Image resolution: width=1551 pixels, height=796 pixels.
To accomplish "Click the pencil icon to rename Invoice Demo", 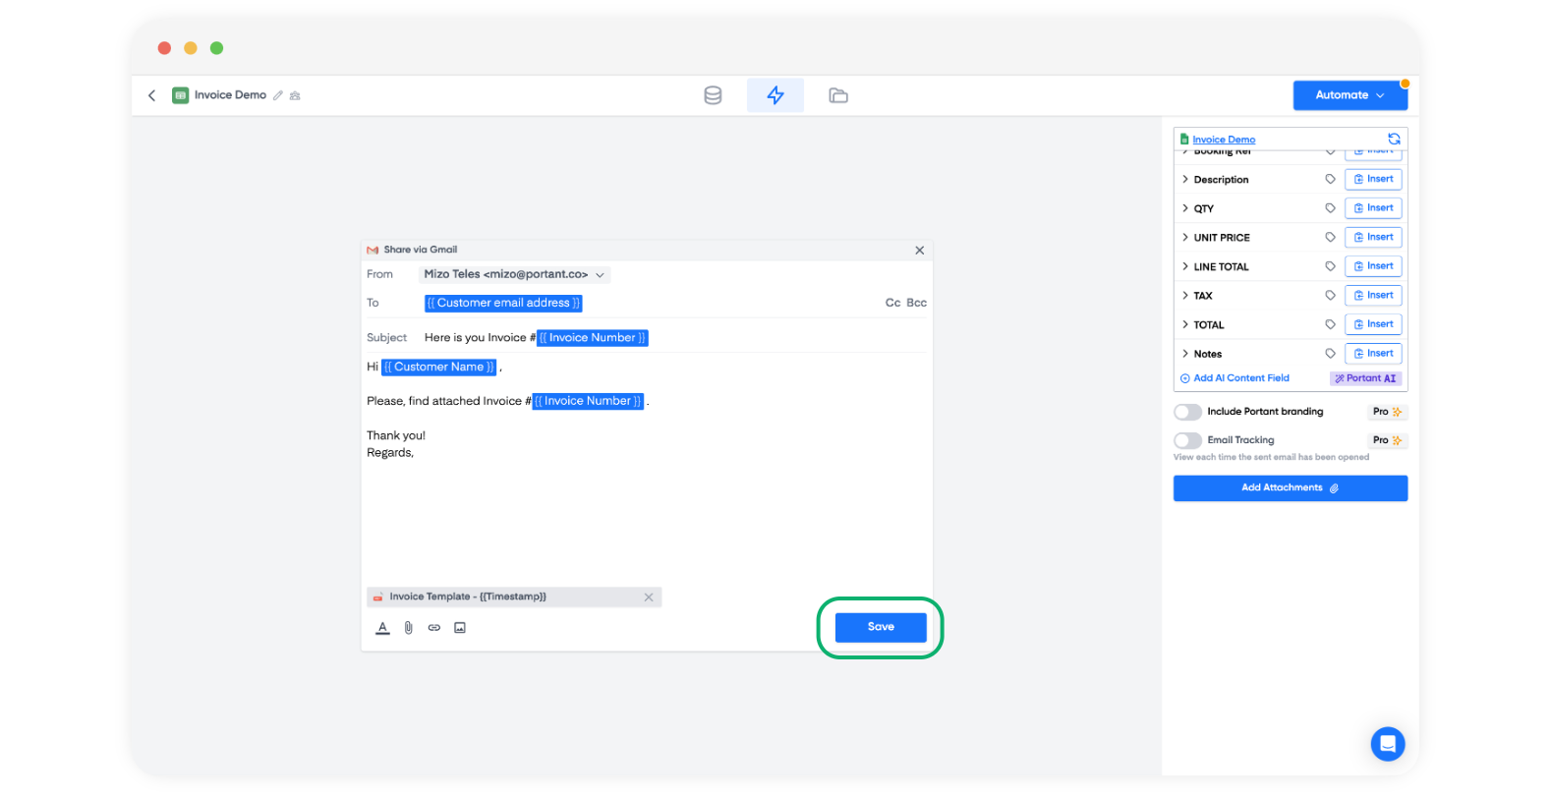I will coord(278,95).
